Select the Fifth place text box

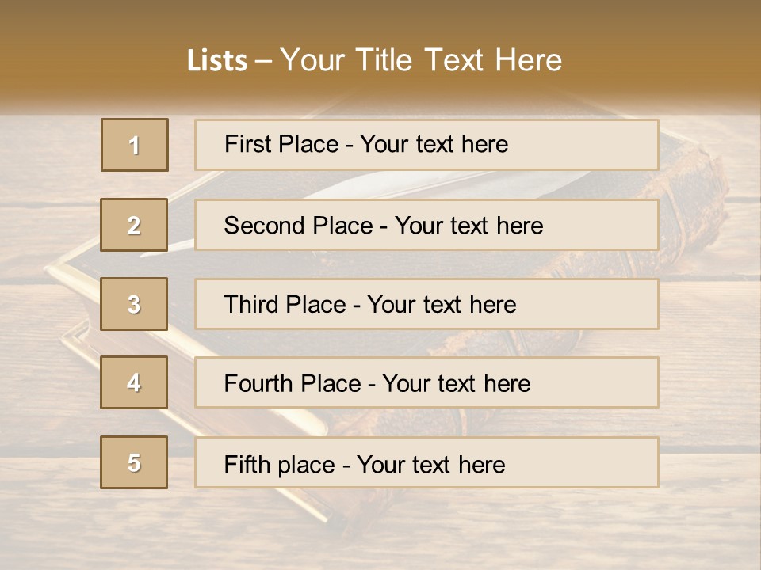426,462
